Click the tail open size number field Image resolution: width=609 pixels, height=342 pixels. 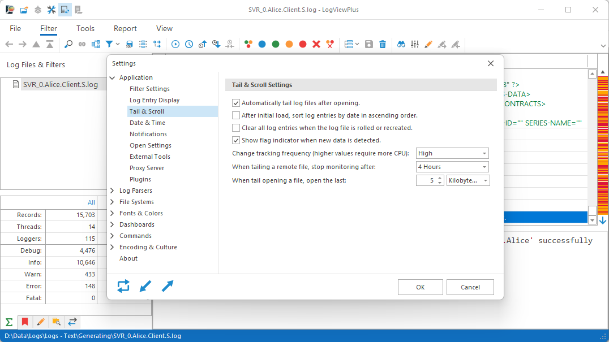(426, 180)
